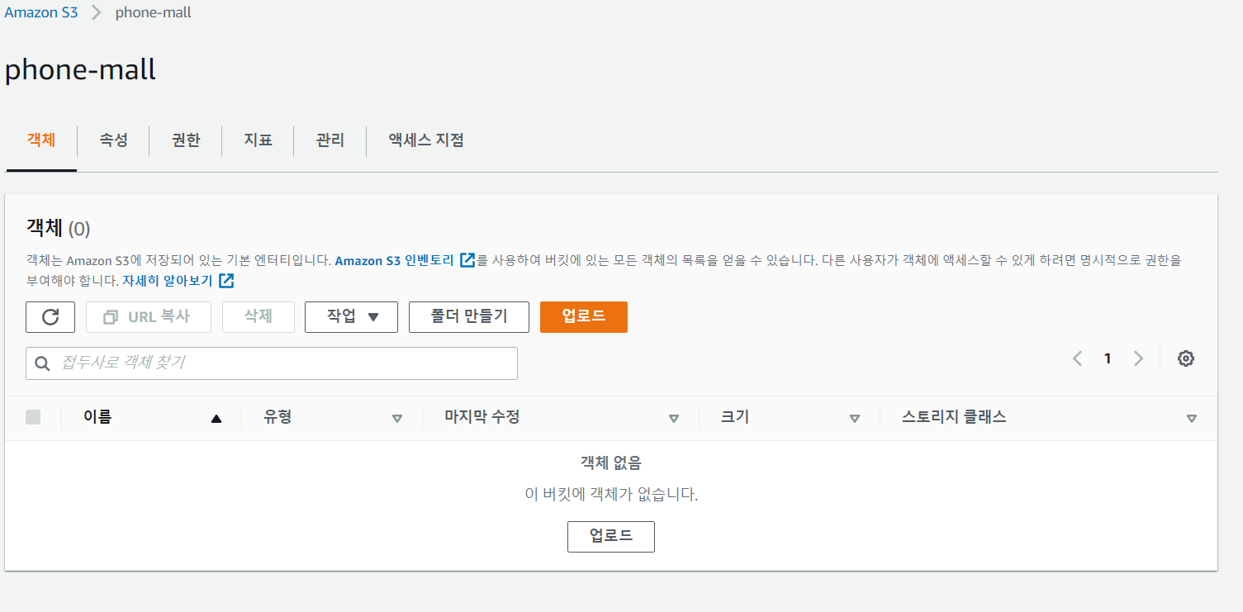This screenshot has height=612, width=1243.
Task: Select the 액세스 지점 tab
Action: pyautogui.click(x=426, y=140)
